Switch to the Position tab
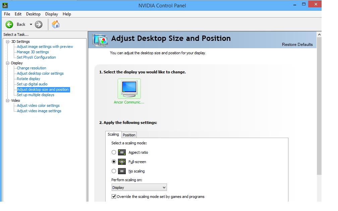Viewport: 338px width, 211px height. [129, 135]
